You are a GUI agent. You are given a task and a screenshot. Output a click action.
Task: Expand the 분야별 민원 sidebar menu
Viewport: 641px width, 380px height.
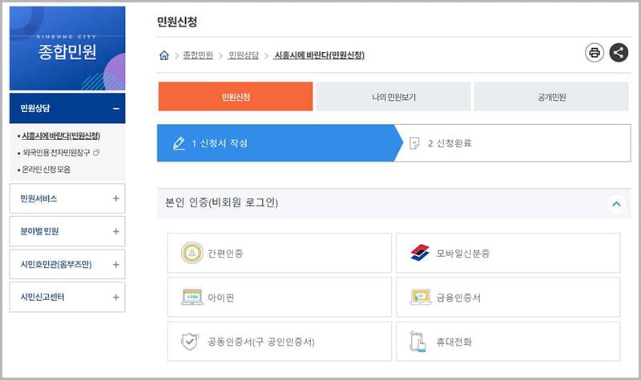115,231
